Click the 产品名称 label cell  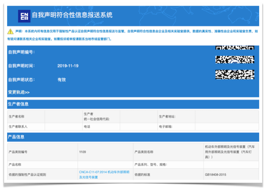[x=43, y=165]
